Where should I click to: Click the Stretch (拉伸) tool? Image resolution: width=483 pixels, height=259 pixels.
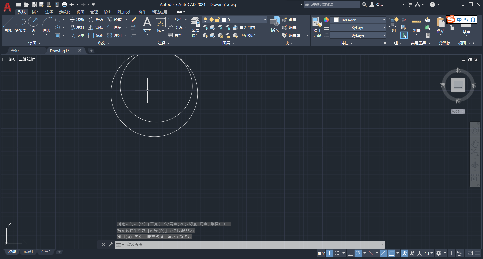(x=77, y=35)
